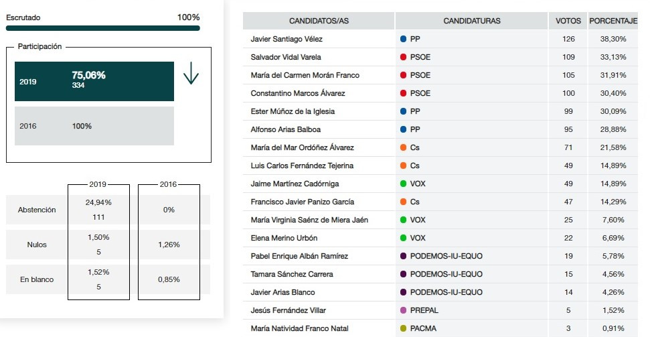Click the downward participation trend arrow
The image size is (650, 337).
point(191,74)
